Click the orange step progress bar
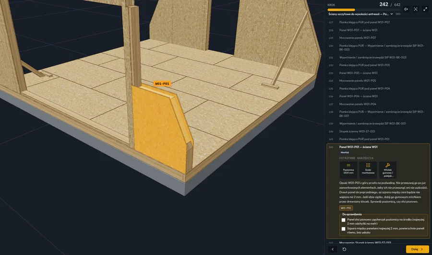The height and width of the screenshot is (255, 432). coord(364,10)
